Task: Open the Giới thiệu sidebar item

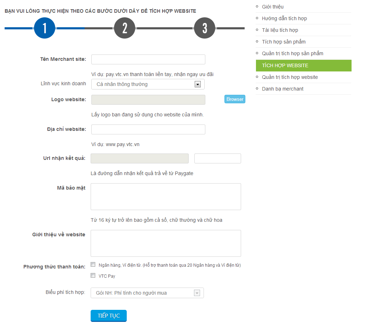Action: 273,7
